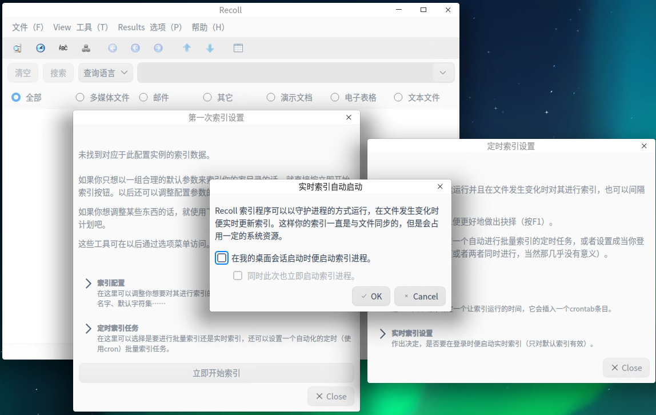Expand the 索引配置 section chevron
656x415 pixels.
coord(88,283)
